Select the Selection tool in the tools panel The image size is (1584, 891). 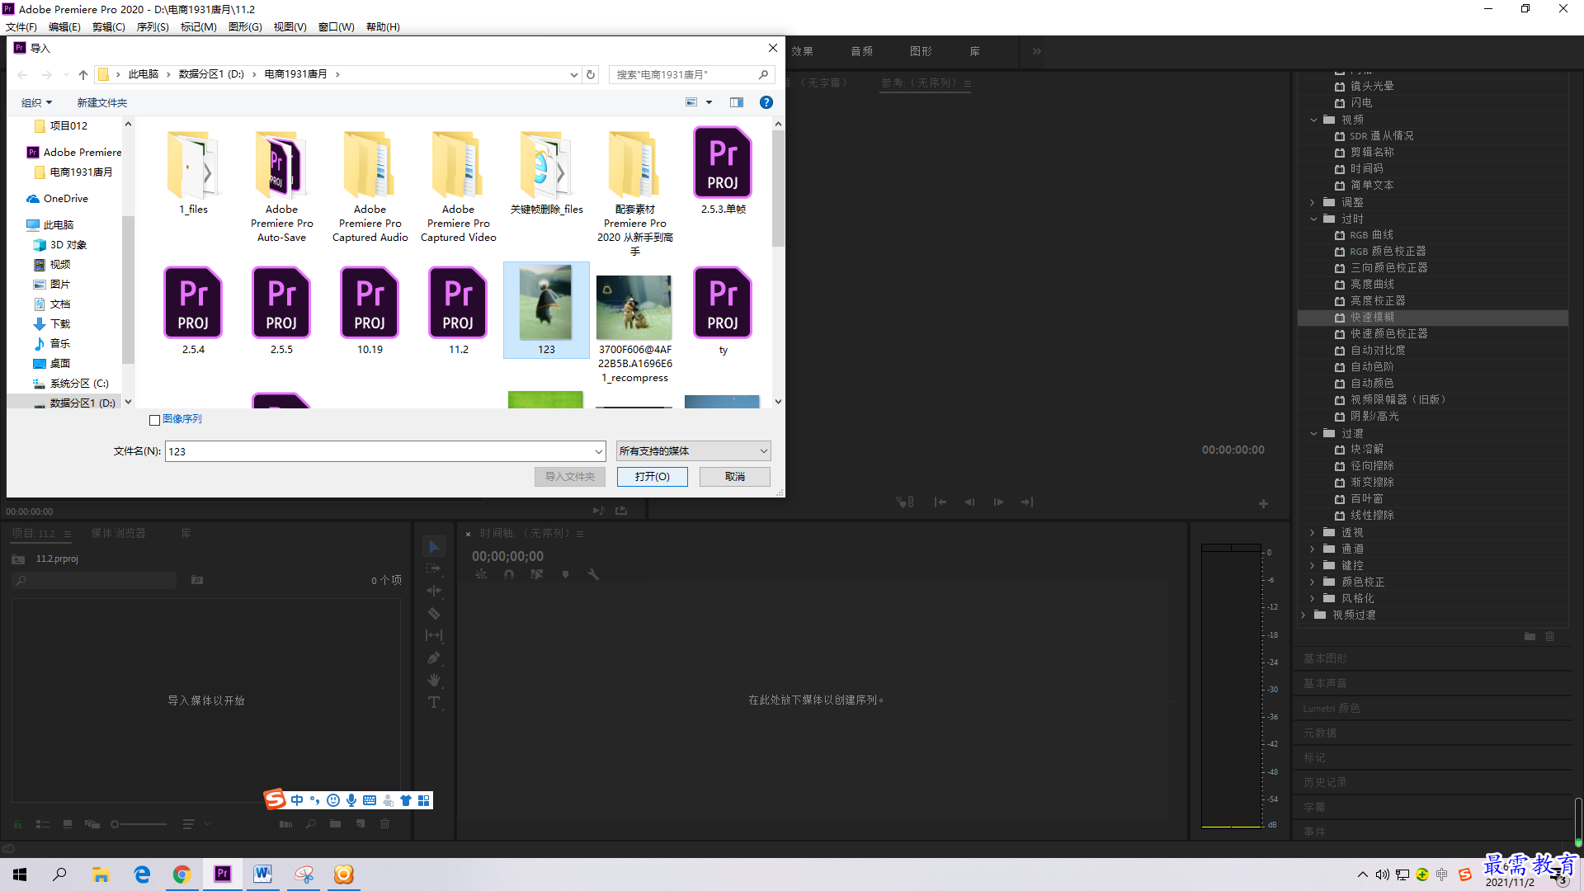click(434, 546)
